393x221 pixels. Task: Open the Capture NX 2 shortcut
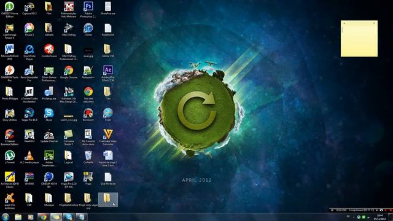click(29, 8)
